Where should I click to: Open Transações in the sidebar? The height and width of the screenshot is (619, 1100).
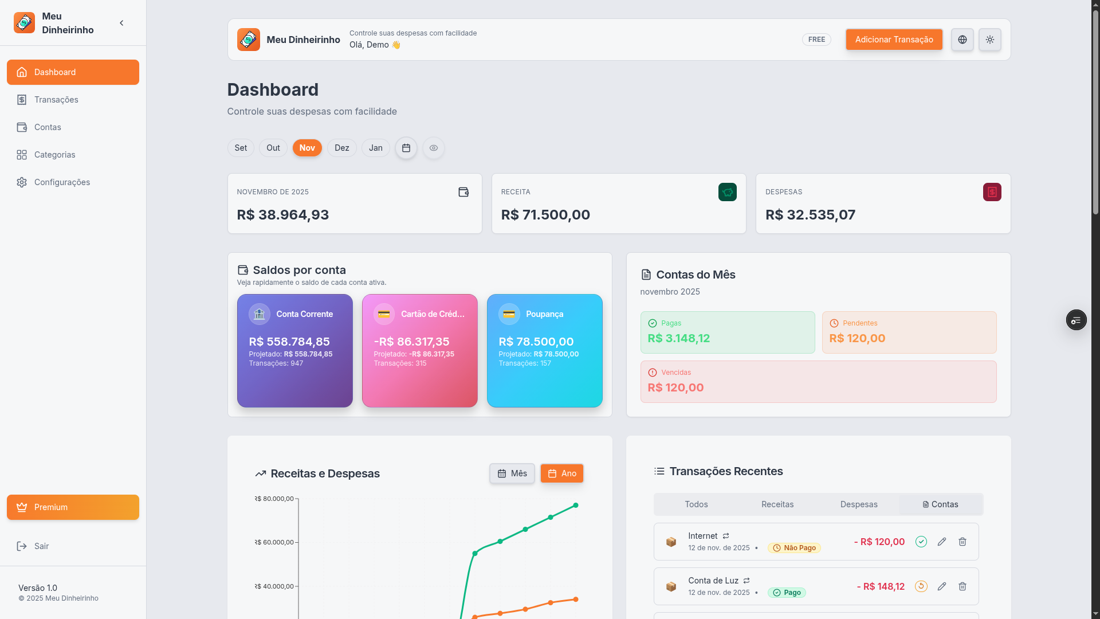pyautogui.click(x=56, y=100)
